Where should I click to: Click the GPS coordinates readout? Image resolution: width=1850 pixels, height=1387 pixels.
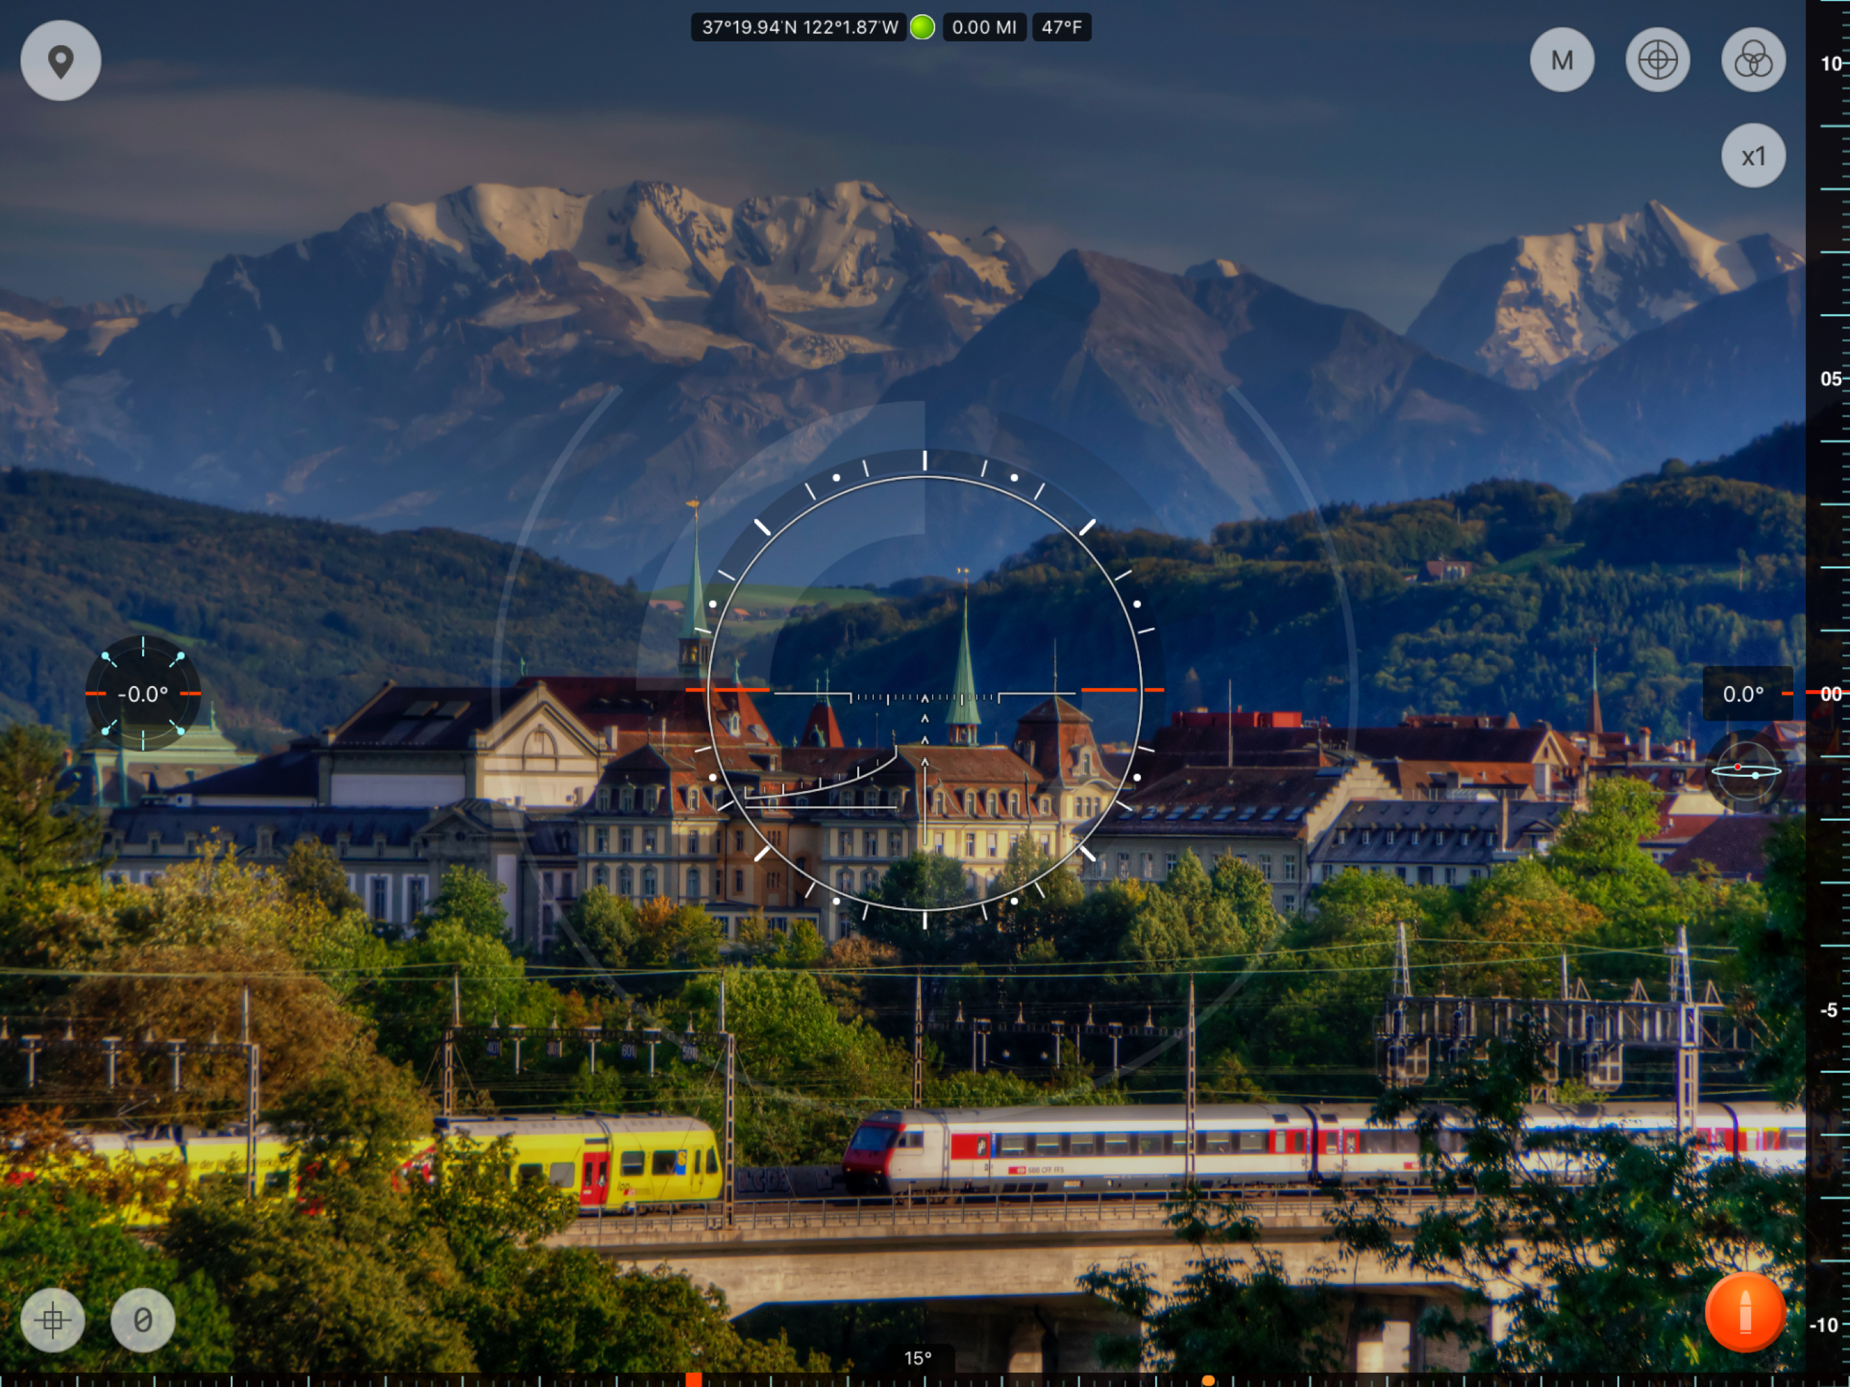[x=799, y=28]
